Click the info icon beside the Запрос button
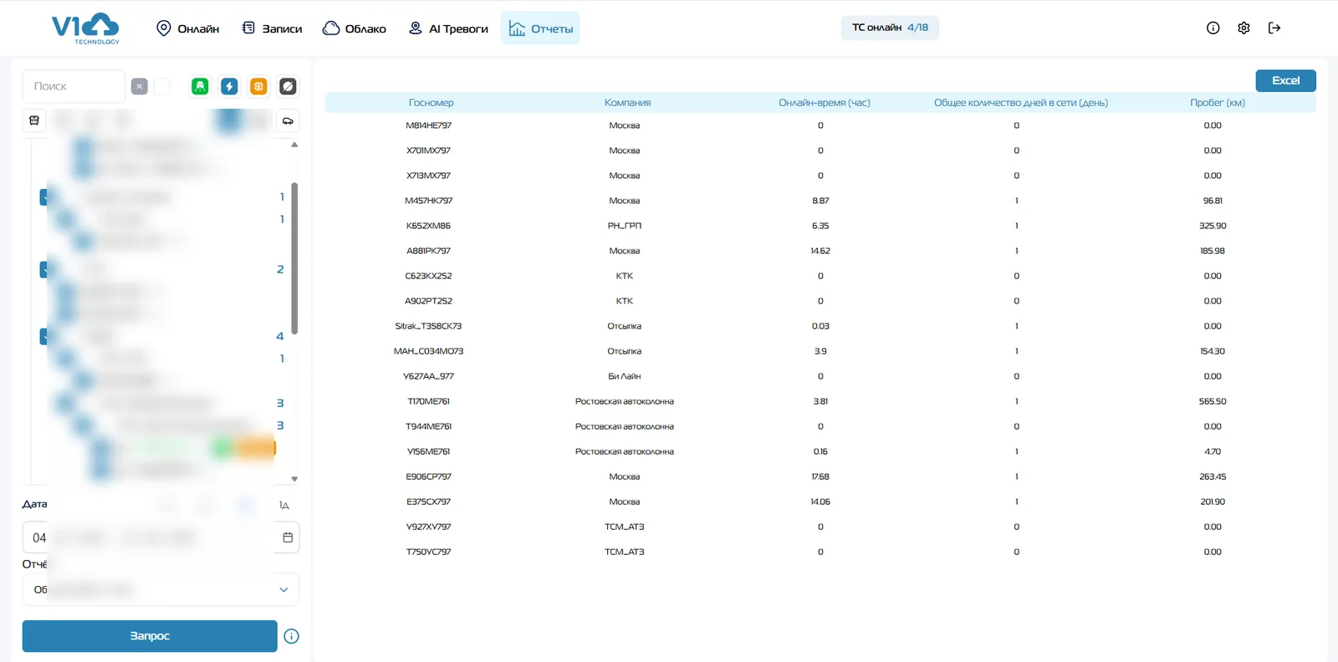 pyautogui.click(x=291, y=636)
